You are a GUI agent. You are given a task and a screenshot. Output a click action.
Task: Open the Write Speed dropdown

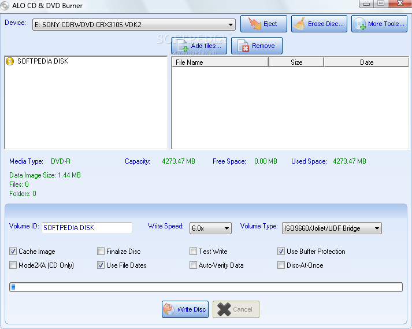click(x=210, y=228)
